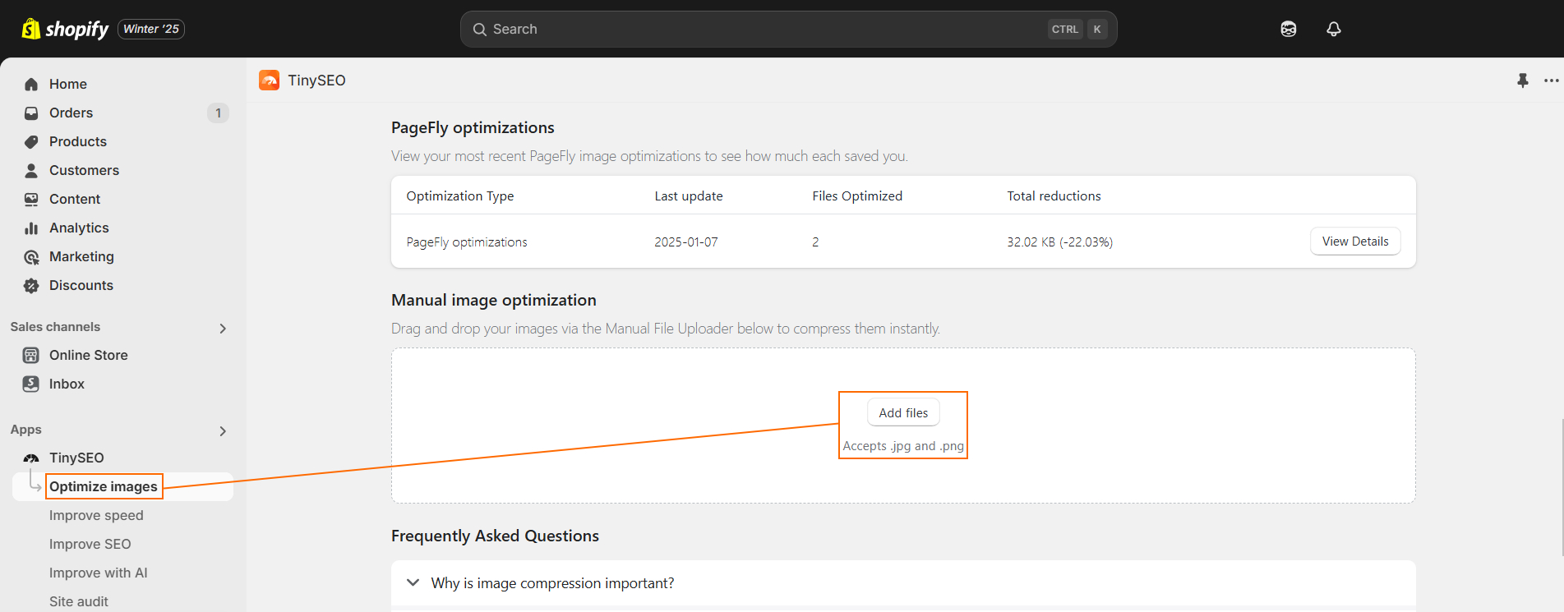Click the Content icon
1564x612 pixels.
coord(31,199)
